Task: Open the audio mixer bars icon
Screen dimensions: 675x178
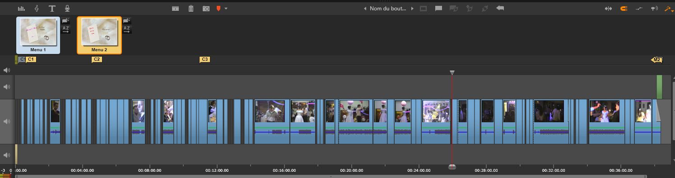Action: 21,9
